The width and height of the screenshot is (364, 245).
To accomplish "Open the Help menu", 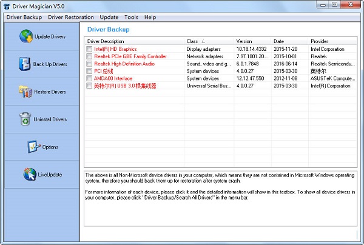I will click(x=150, y=17).
